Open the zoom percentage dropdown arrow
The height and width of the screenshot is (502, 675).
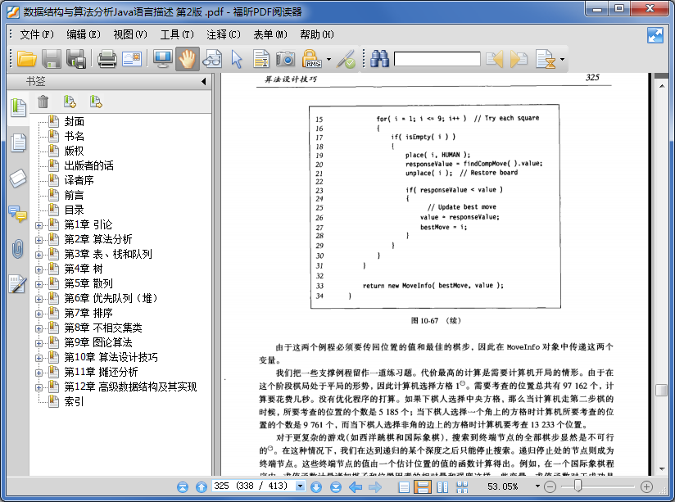pyautogui.click(x=537, y=486)
